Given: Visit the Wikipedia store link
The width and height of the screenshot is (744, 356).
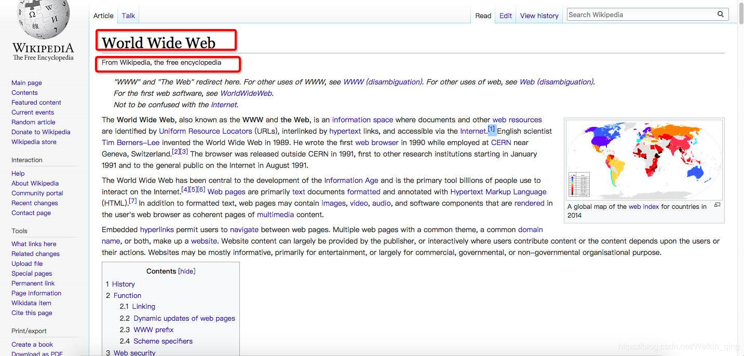Looking at the screenshot, I should click(34, 142).
